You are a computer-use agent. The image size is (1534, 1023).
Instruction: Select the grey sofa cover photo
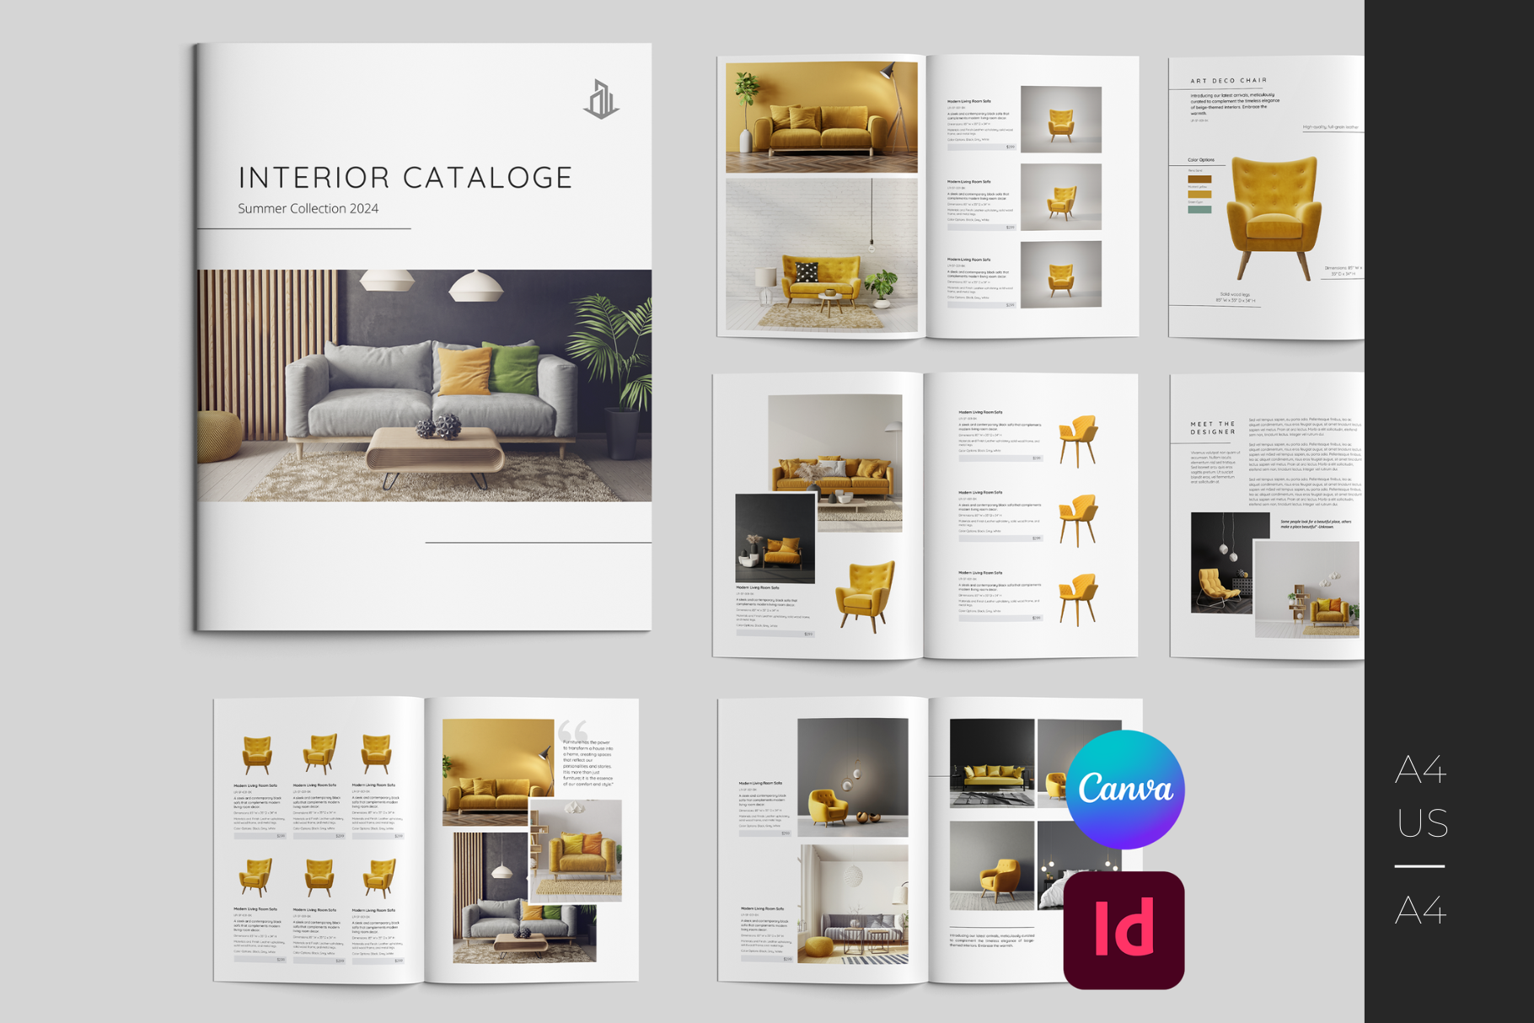[424, 385]
